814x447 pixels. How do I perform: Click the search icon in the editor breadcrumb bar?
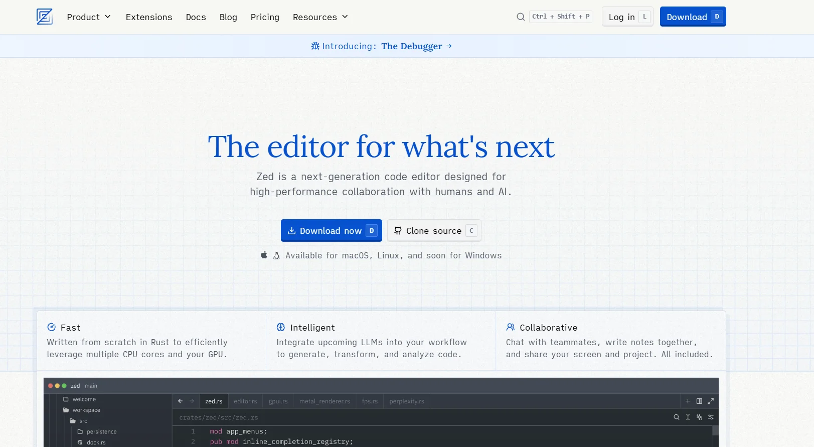pos(676,417)
